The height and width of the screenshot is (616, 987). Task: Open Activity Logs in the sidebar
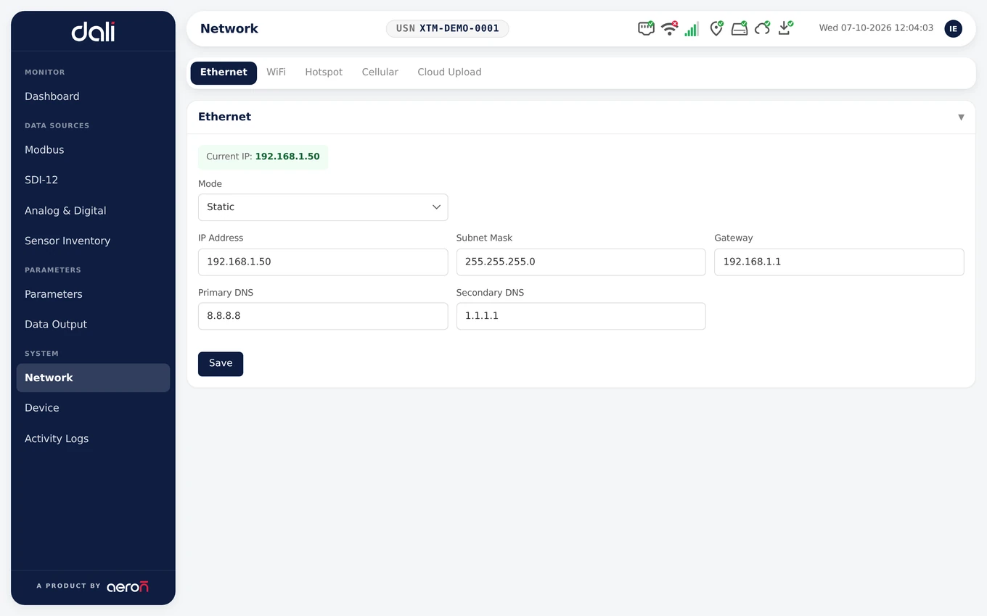[93, 438]
